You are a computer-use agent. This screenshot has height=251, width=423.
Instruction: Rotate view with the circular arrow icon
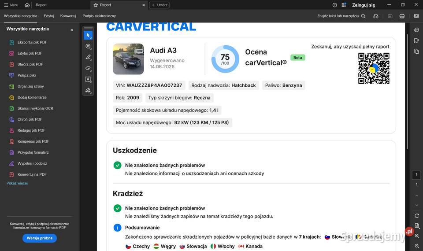coord(416,216)
